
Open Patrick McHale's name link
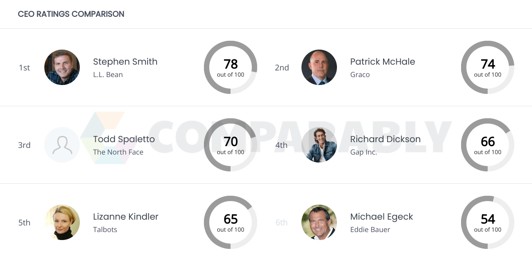(383, 62)
